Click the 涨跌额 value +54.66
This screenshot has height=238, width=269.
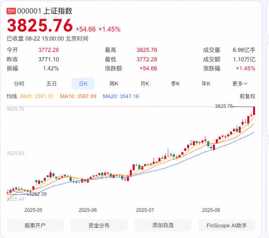coord(148,69)
